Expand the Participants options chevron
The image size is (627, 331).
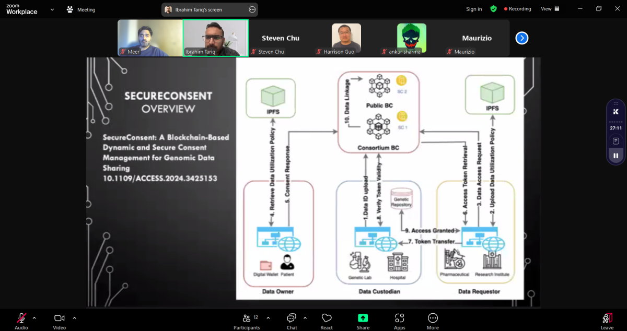pos(268,317)
